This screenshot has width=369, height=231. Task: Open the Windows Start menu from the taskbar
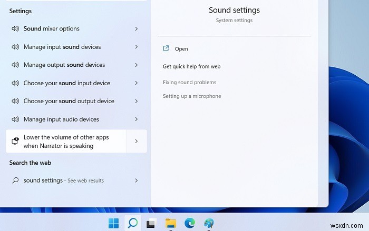point(114,223)
